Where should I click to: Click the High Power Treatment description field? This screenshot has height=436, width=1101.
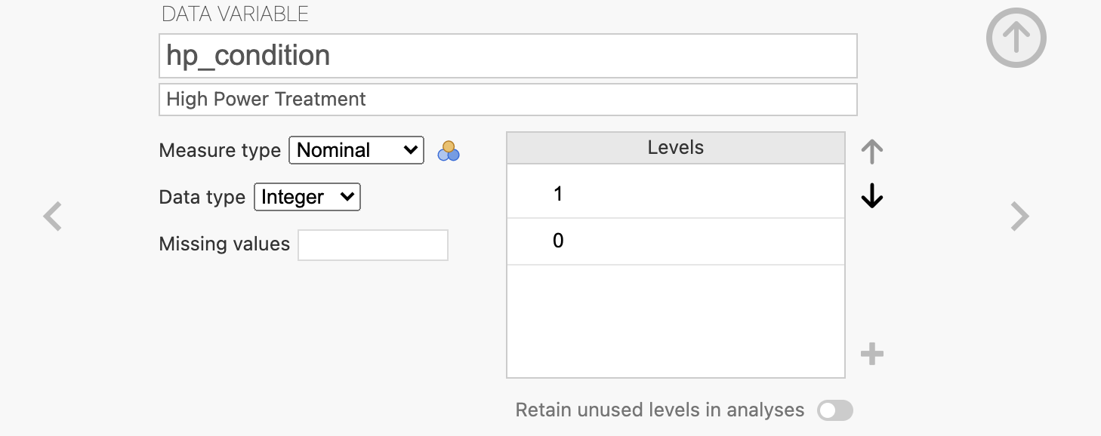tap(507, 100)
